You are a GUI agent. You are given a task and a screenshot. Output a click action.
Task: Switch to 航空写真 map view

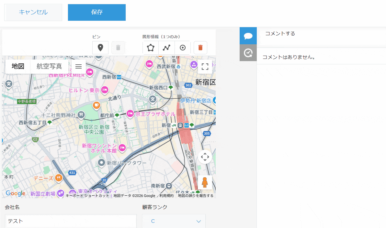coord(49,66)
